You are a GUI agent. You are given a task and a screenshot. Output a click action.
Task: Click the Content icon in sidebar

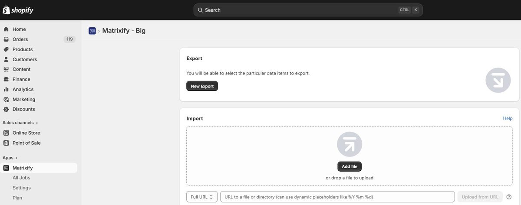(x=6, y=69)
